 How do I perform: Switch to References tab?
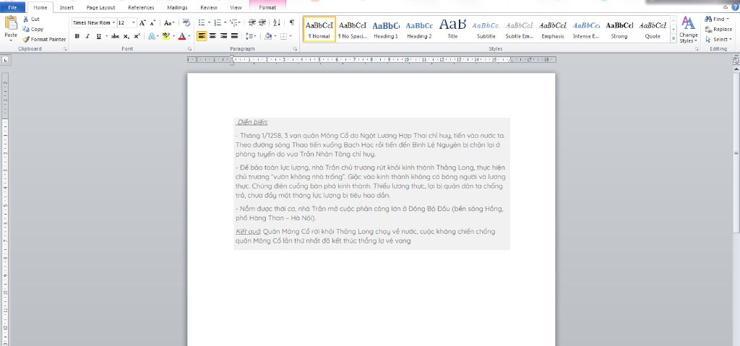[141, 7]
